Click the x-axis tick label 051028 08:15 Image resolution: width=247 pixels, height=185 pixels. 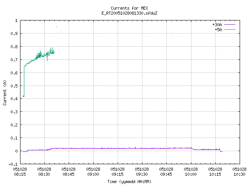tap(20, 172)
